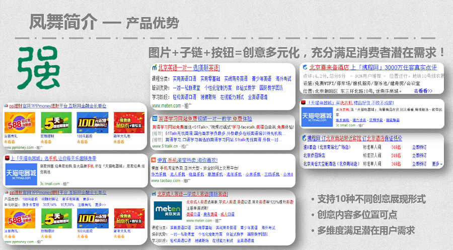Image resolution: width=453 pixels, height=250 pixels.
Task: Click the meten 美联英语 logo image
Action: [168, 210]
